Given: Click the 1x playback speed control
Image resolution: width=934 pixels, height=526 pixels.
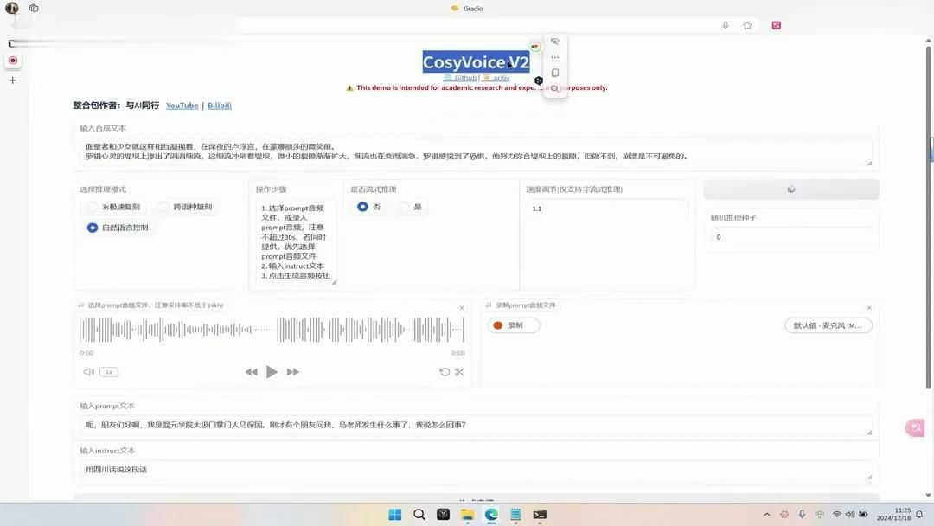Looking at the screenshot, I should coord(108,371).
